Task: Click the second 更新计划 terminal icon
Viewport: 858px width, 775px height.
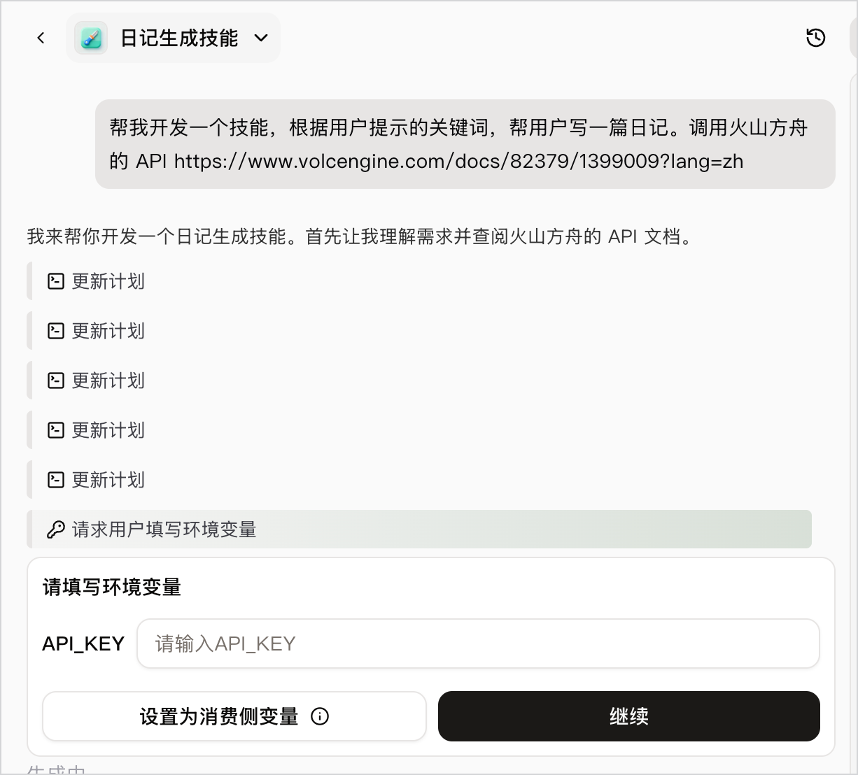Action: (x=55, y=331)
